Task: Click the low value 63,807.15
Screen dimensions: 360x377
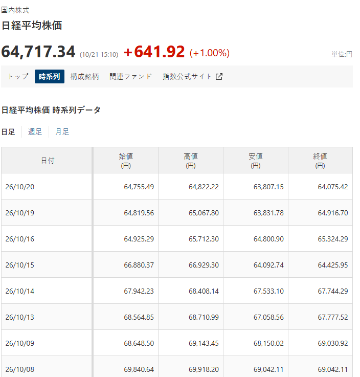Action: (268, 187)
